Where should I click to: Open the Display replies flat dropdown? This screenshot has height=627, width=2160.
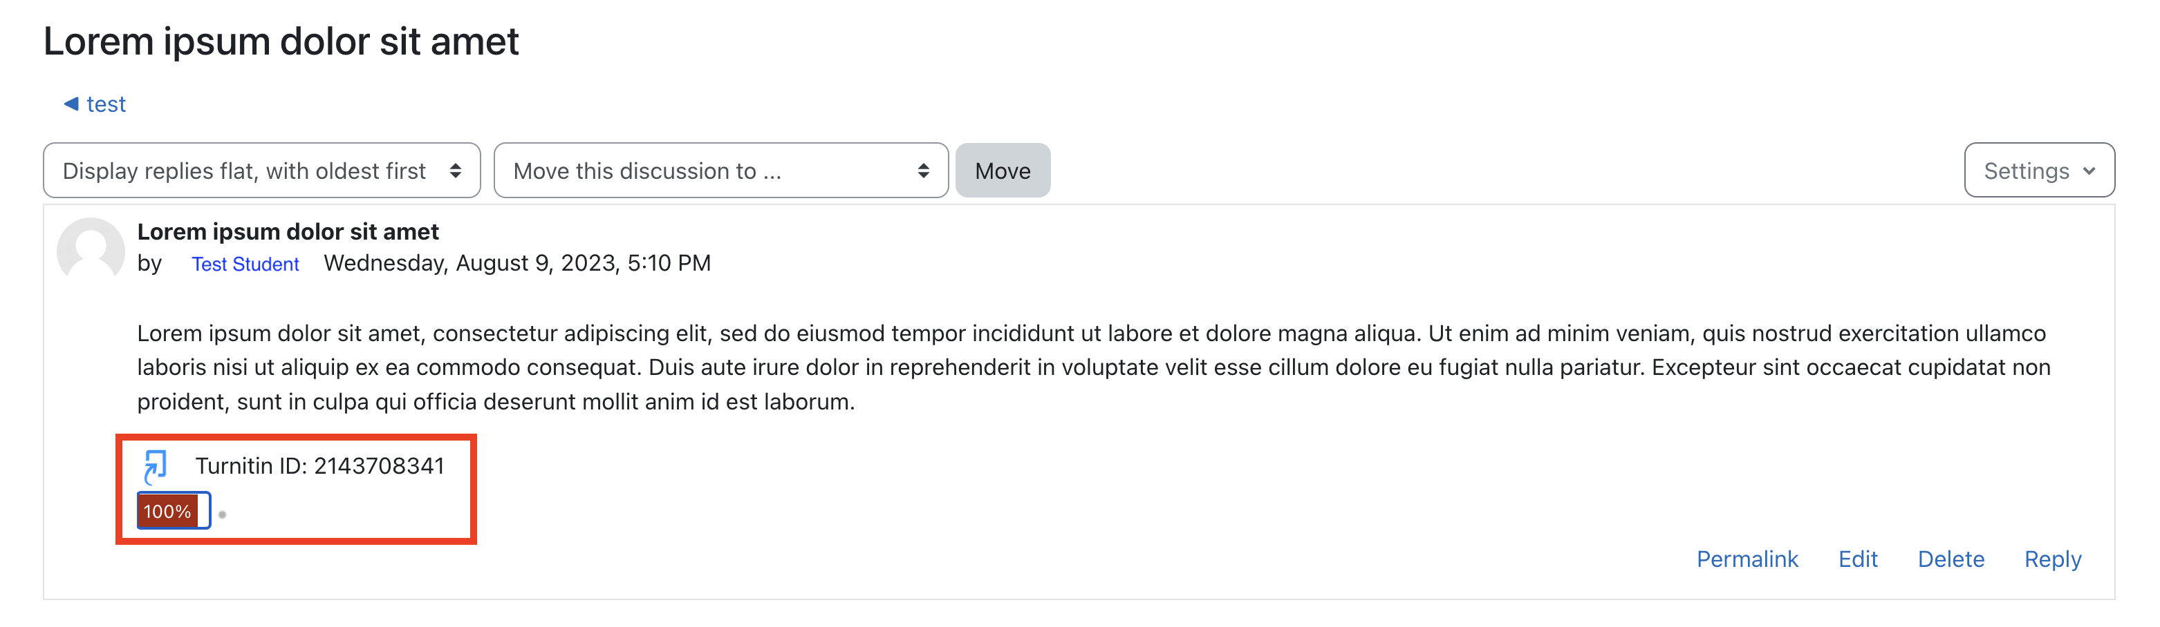(x=261, y=171)
